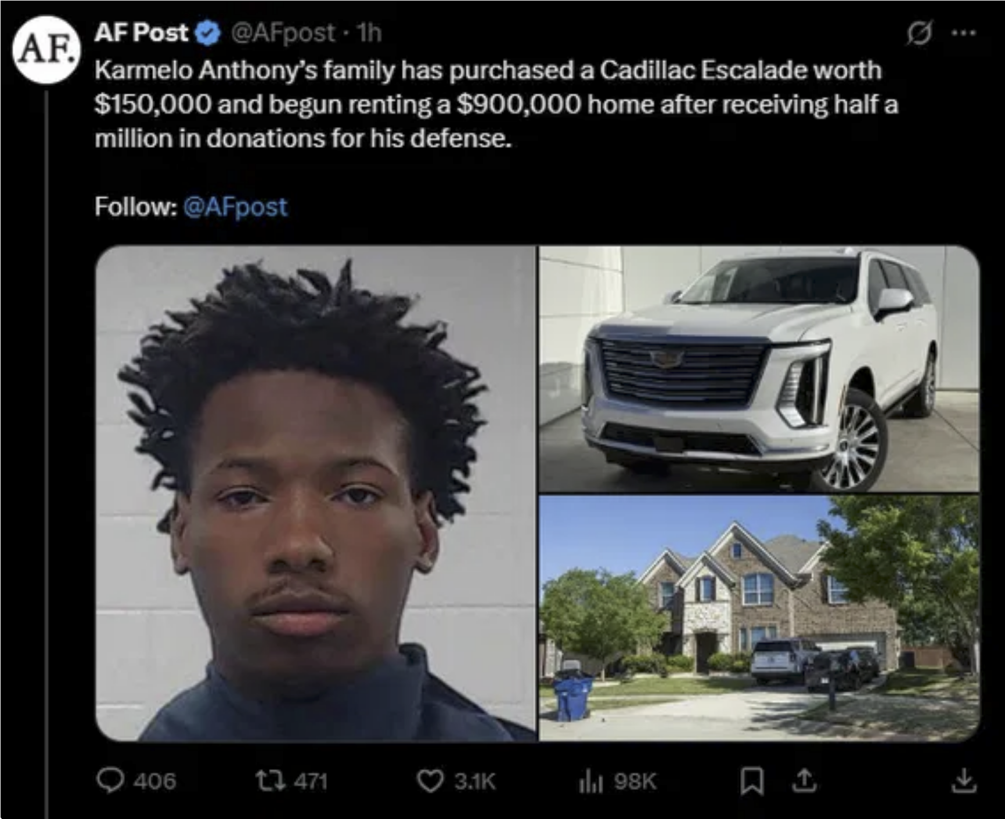Follow the @AFpost mention link in text

(235, 206)
